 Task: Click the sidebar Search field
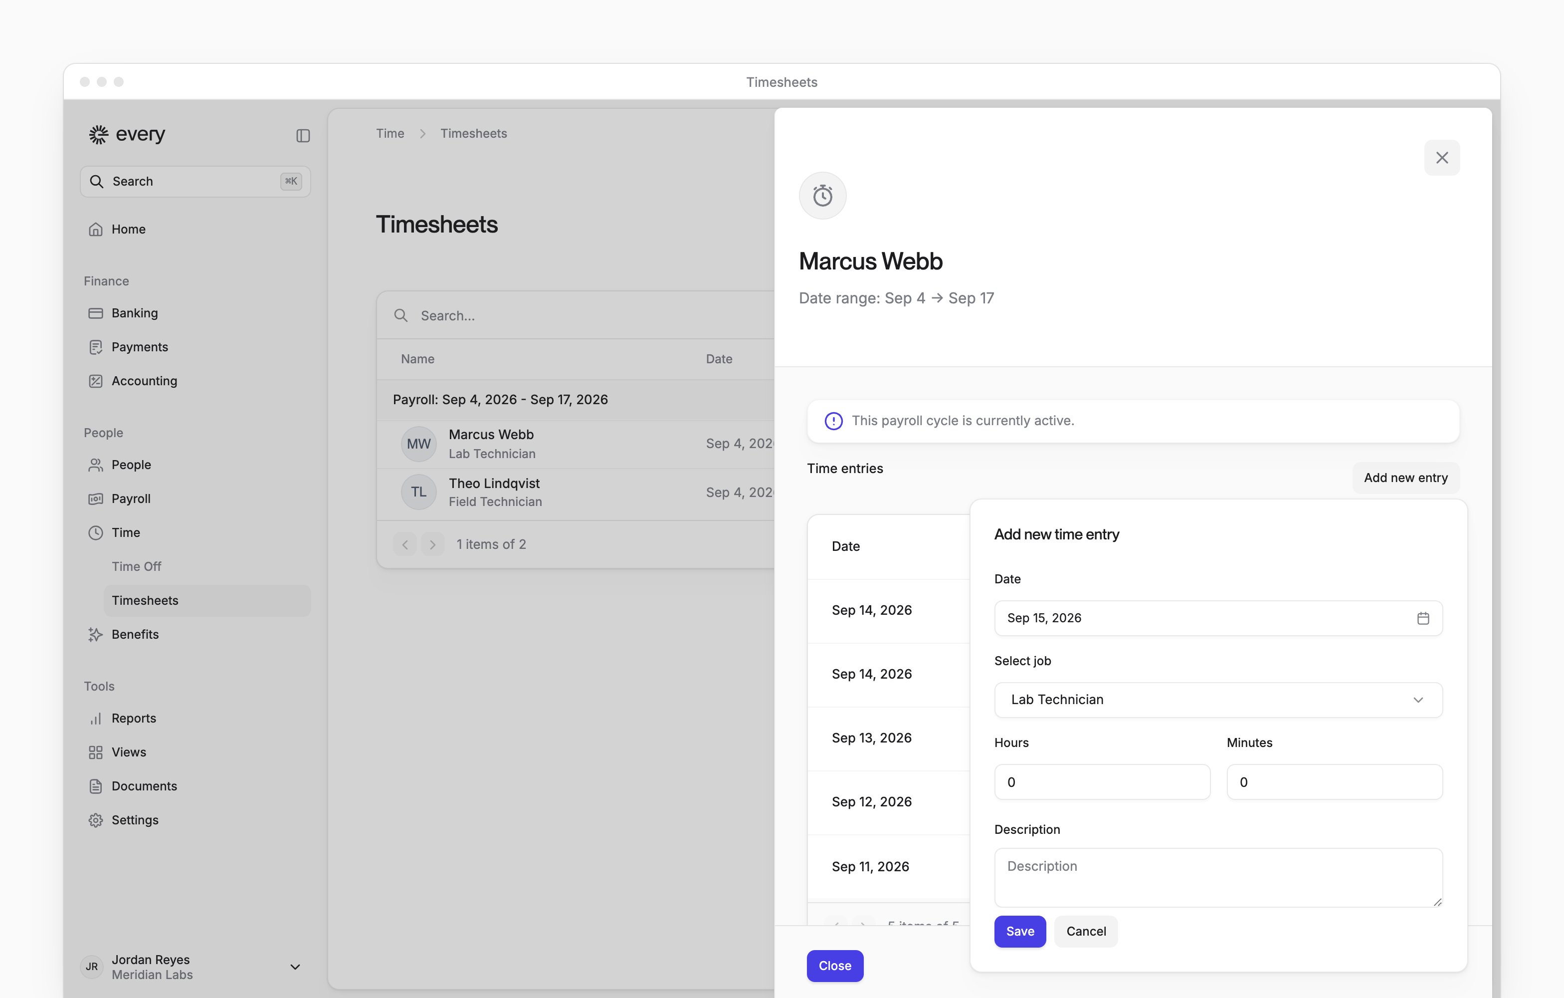click(x=195, y=181)
